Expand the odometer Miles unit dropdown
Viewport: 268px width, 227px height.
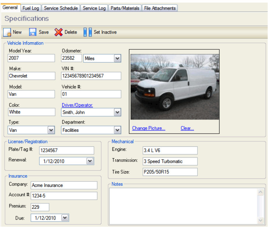(x=117, y=58)
